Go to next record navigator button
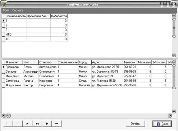This screenshot has width=178, height=131. coord(27,123)
